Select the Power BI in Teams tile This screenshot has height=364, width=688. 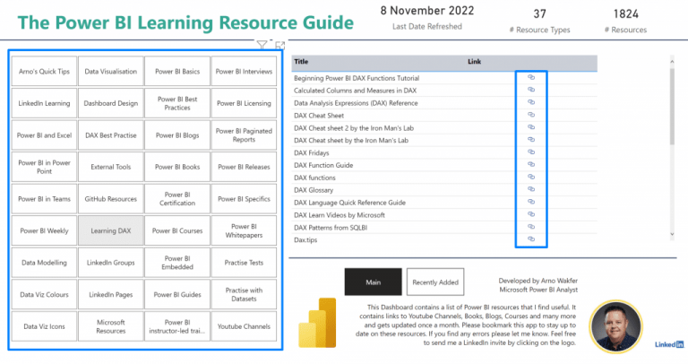44,199
